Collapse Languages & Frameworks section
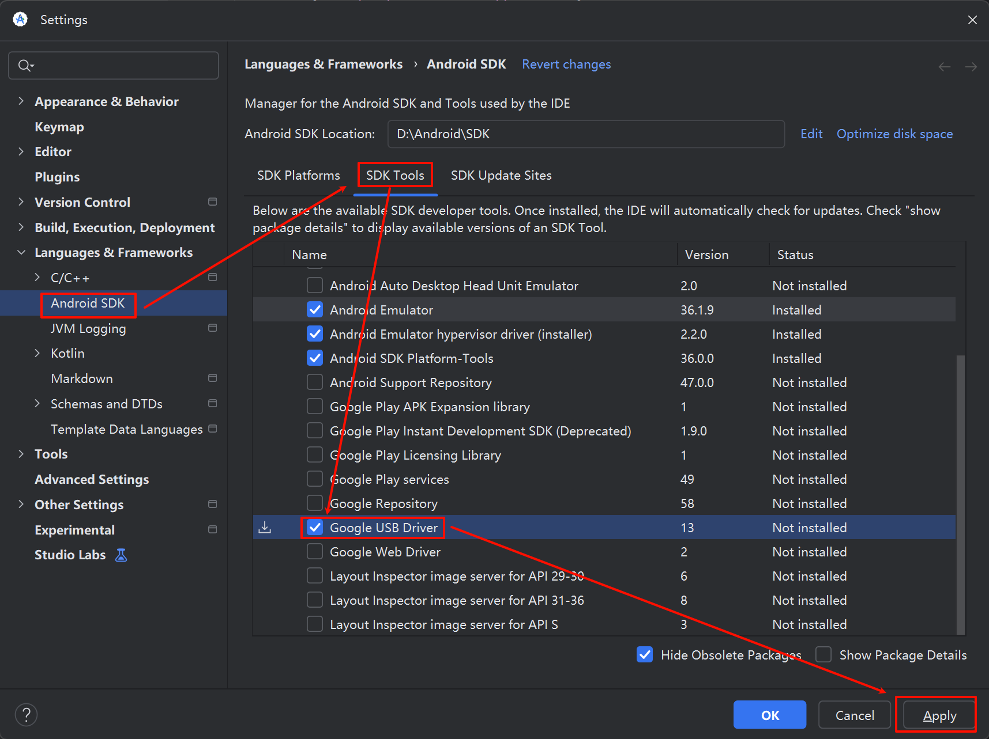989x739 pixels. point(21,252)
